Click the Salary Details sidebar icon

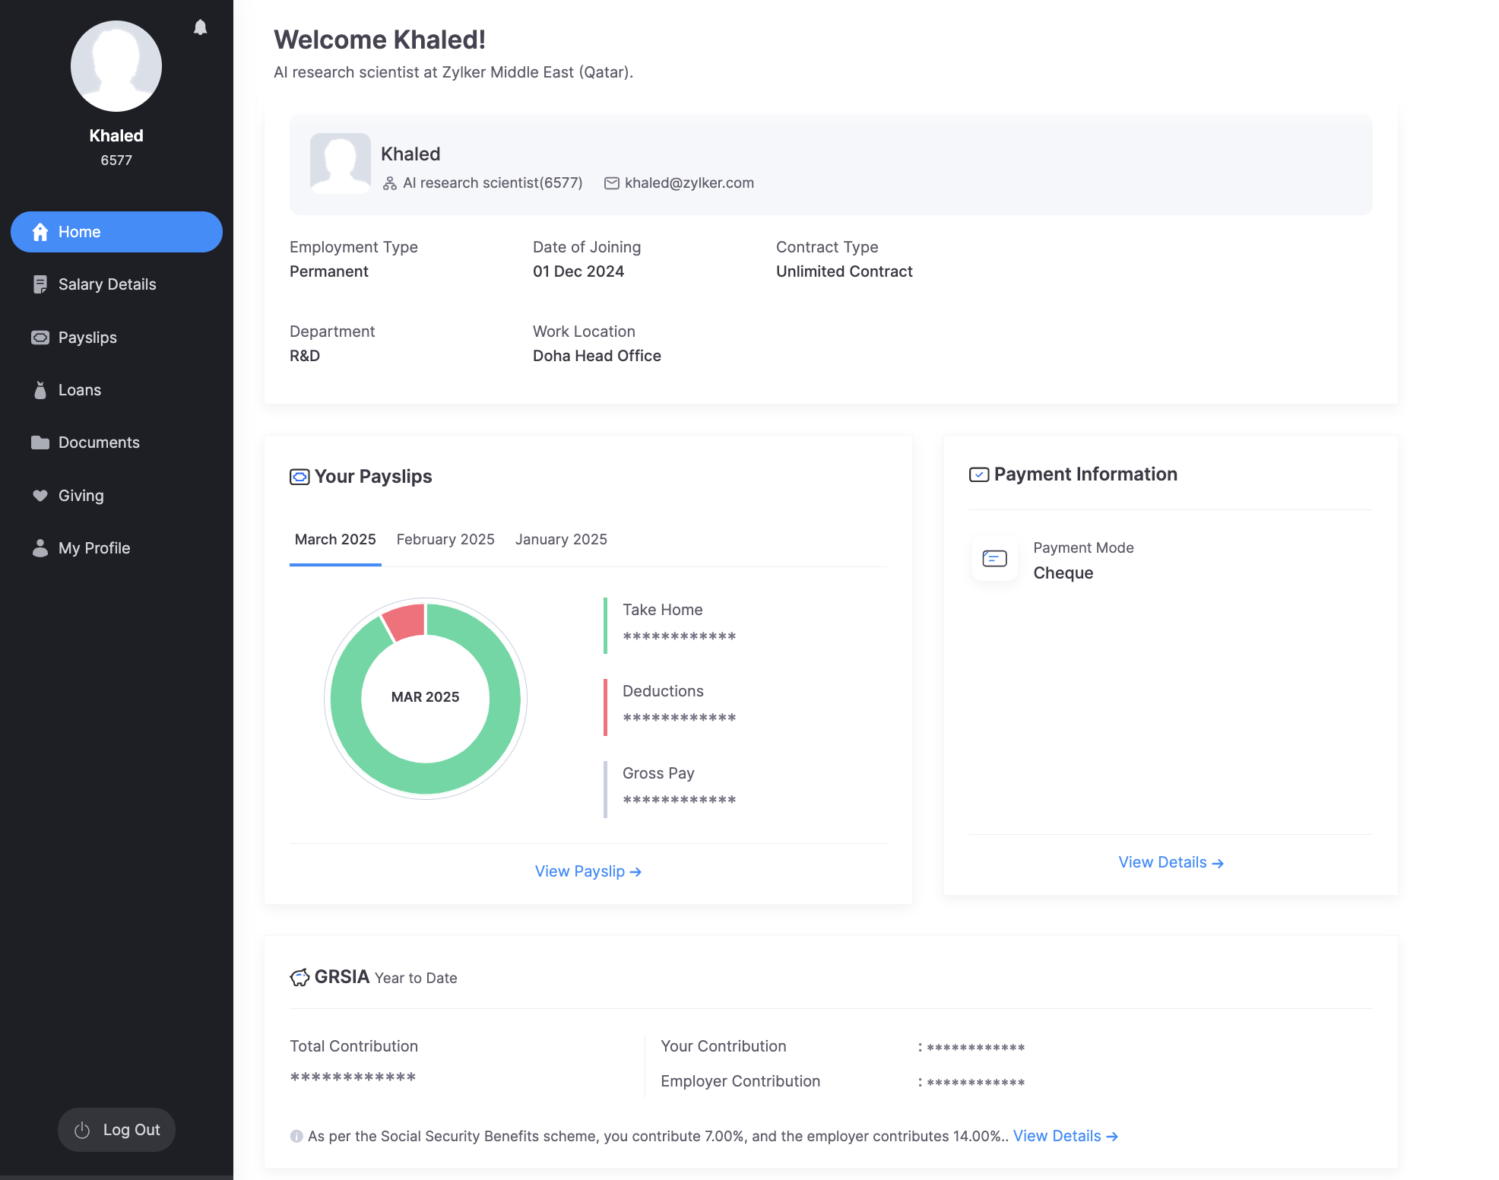(40, 284)
